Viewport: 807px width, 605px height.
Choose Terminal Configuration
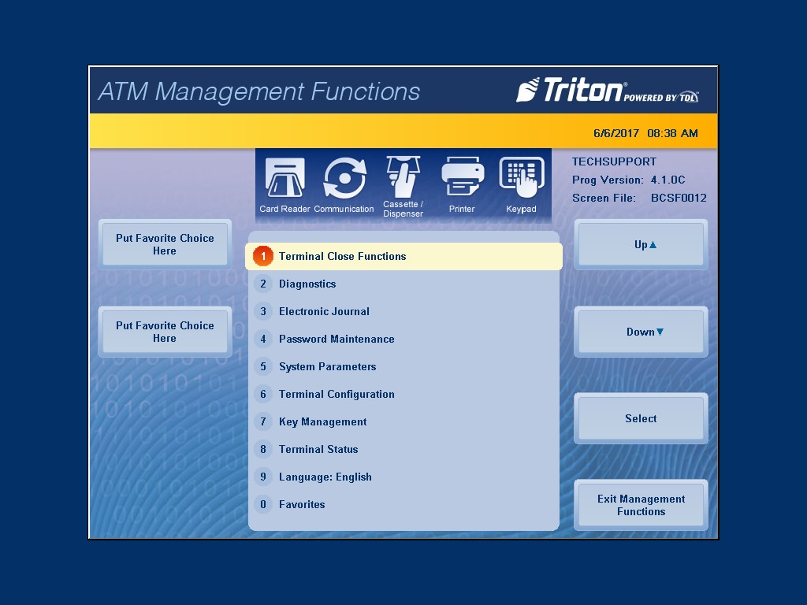337,394
